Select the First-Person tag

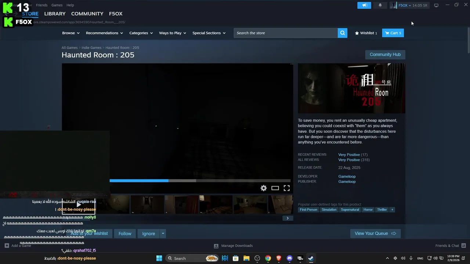tap(308, 210)
